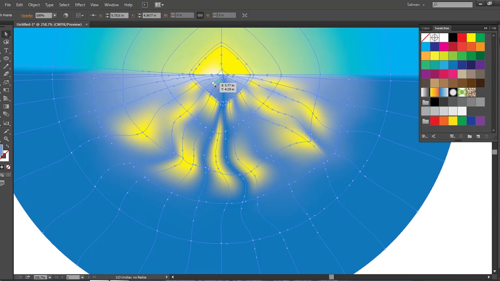
Task: Open the Window menu
Action: point(111,5)
